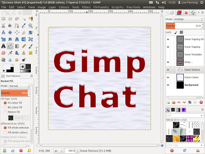Hide the Background layer
The width and height of the screenshot is (205, 154).
click(x=168, y=85)
